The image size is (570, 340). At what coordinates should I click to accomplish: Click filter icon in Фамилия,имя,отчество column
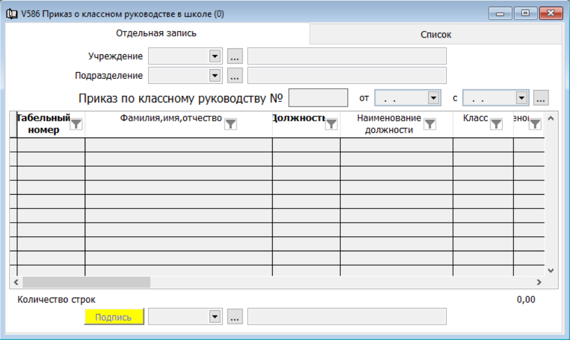230,124
